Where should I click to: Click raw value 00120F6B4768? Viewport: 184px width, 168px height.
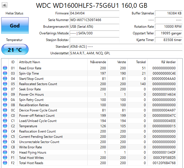[164, 163]
